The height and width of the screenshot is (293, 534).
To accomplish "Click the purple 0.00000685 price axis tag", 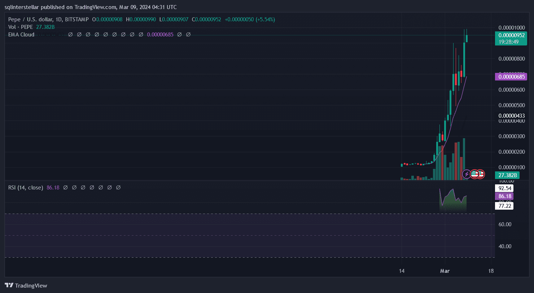I will [x=508, y=76].
